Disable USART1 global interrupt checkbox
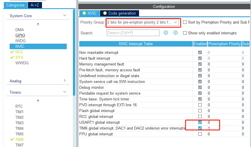 click(200, 122)
